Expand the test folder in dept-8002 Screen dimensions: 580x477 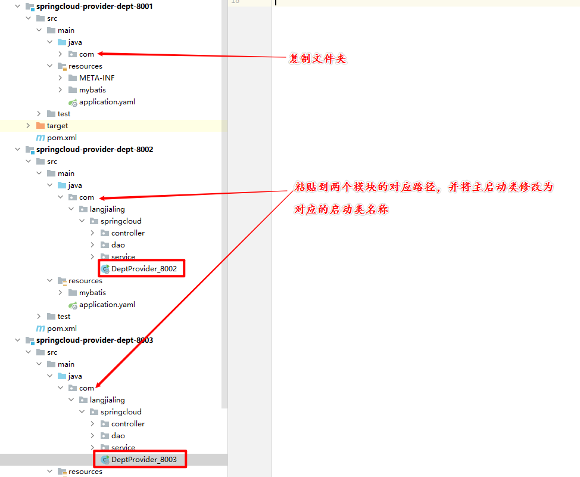click(x=39, y=316)
